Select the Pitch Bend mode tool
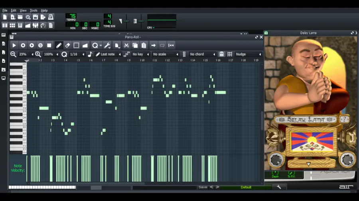The image size is (359, 201). 85,45
